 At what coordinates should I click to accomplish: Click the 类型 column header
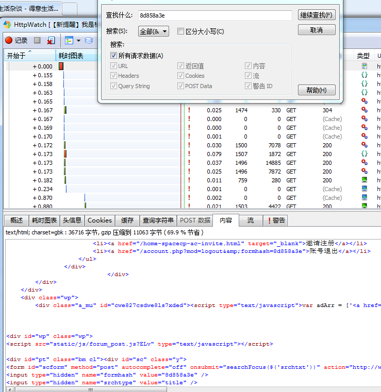point(363,56)
